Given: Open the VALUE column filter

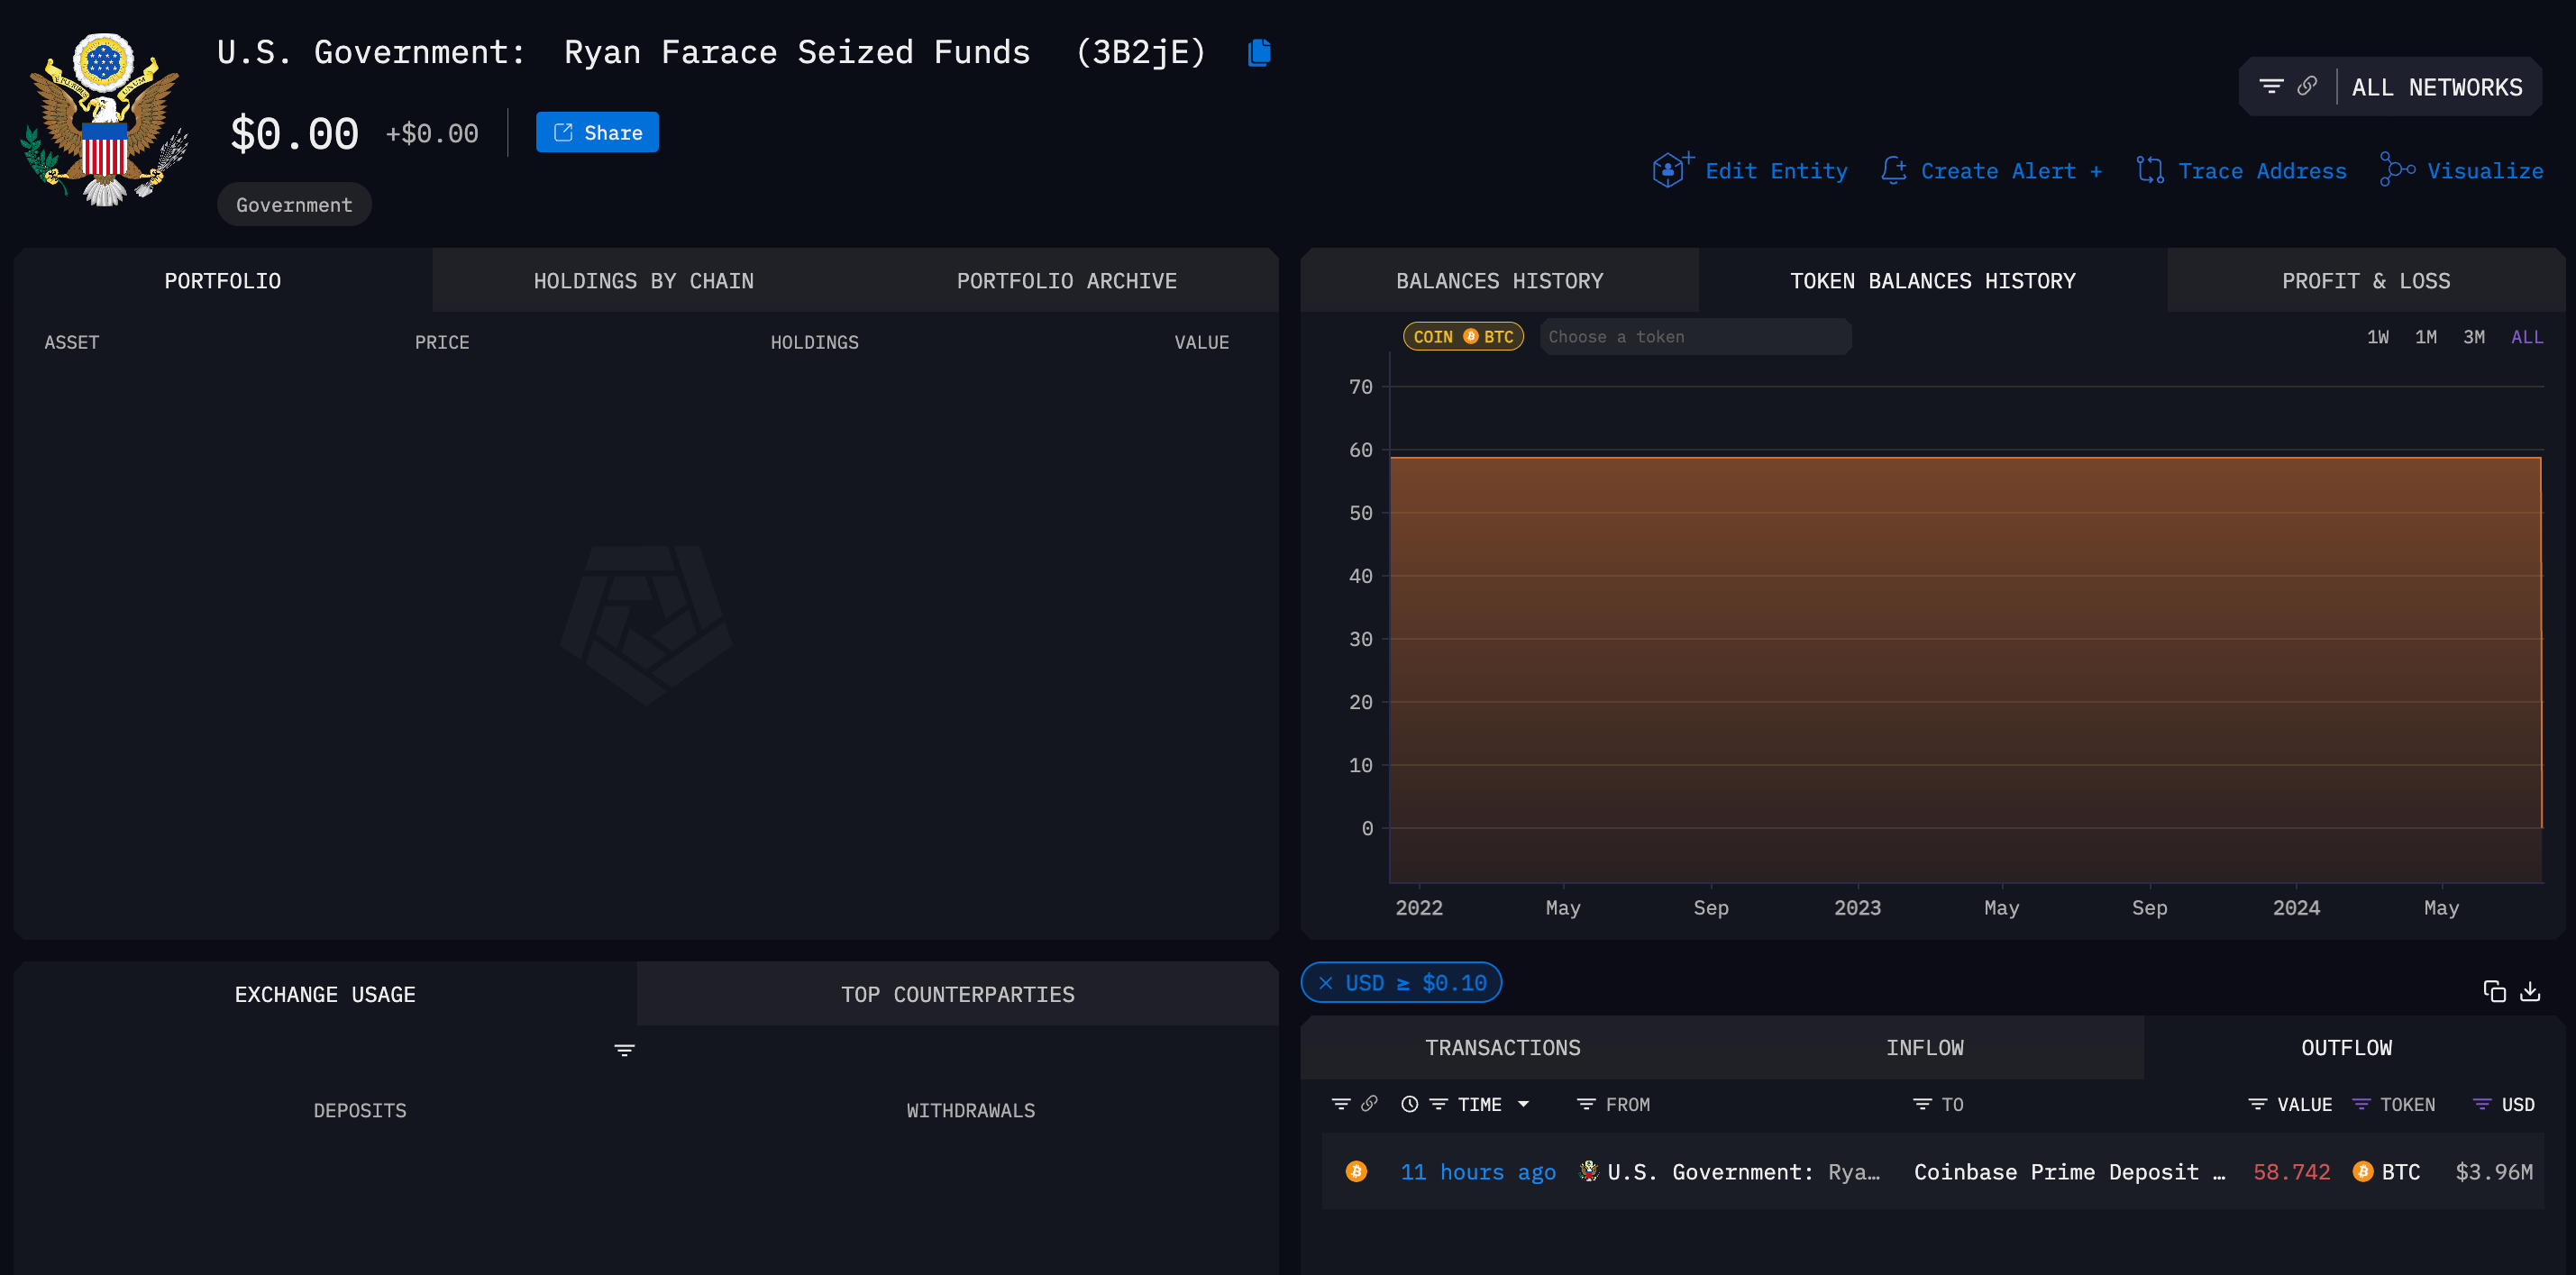Looking at the screenshot, I should [x=2257, y=1104].
